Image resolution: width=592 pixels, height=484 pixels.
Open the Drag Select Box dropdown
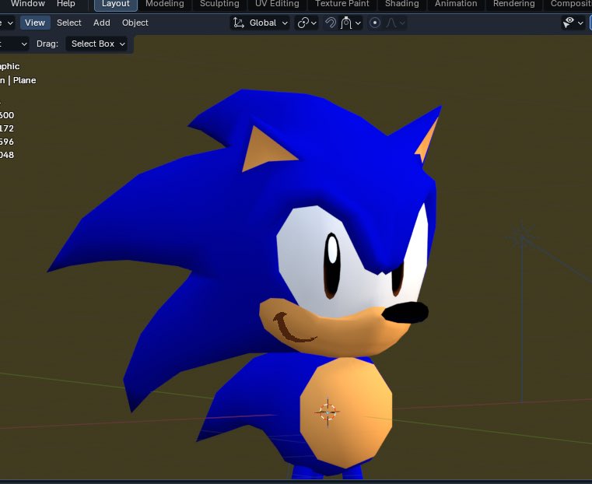click(x=98, y=44)
